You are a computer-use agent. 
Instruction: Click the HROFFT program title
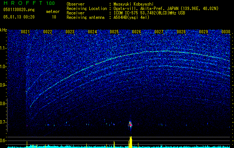coord(23,3)
